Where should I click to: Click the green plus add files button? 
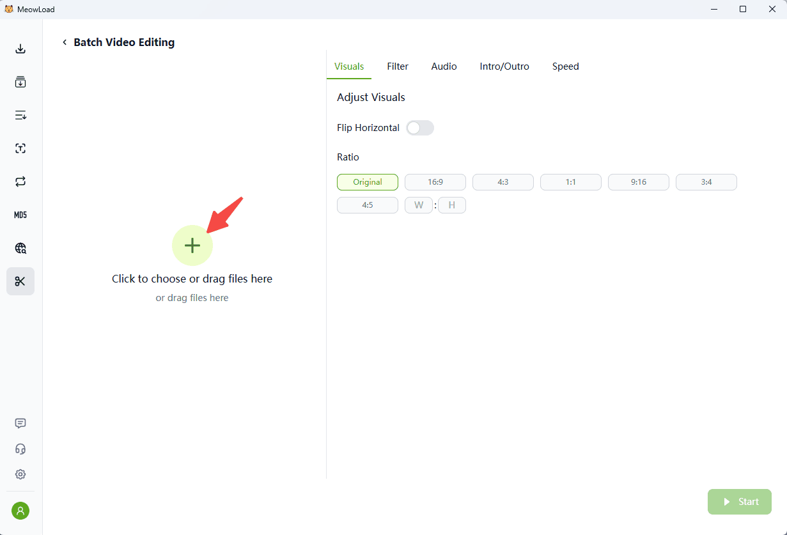pyautogui.click(x=192, y=245)
